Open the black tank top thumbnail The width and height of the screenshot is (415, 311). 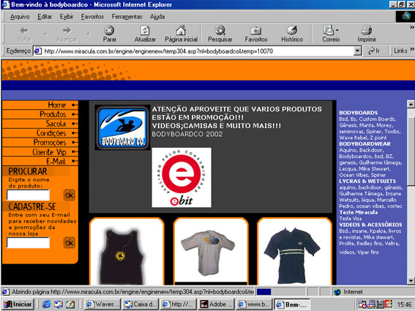pos(127,252)
